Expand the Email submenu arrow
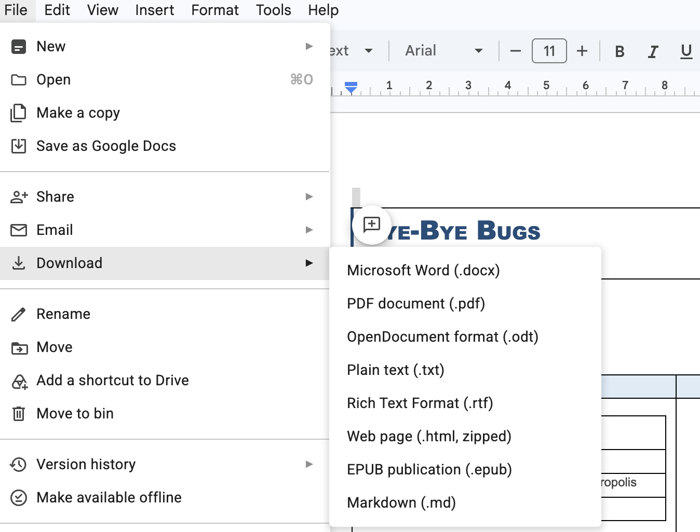Viewport: 700px width, 532px height. point(309,230)
